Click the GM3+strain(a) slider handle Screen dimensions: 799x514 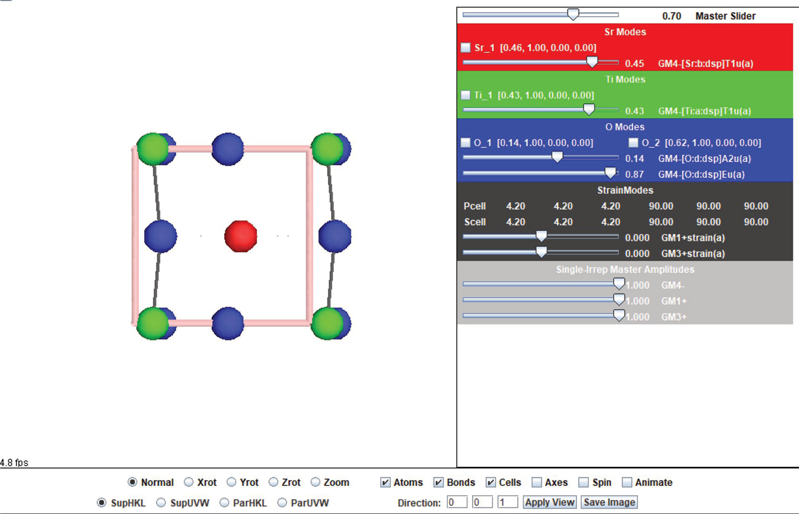tap(541, 252)
